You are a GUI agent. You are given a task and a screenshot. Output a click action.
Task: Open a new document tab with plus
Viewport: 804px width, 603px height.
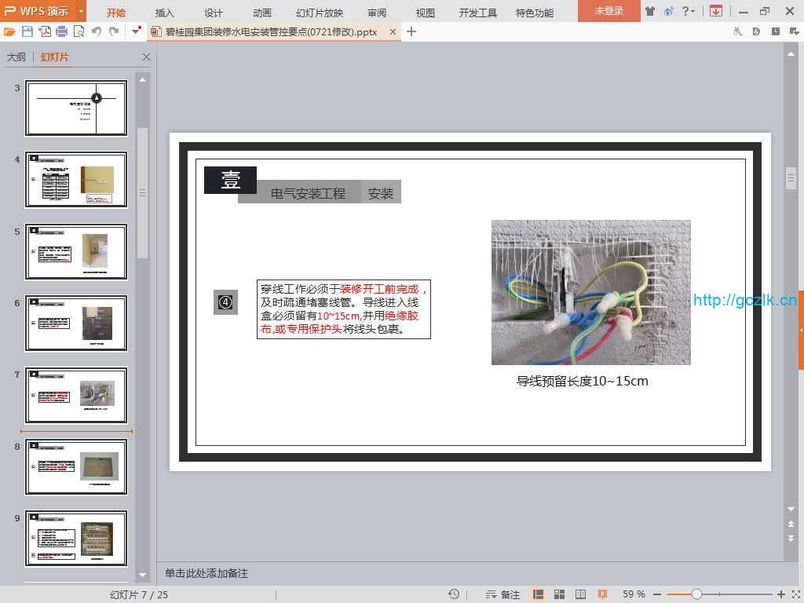click(x=411, y=31)
